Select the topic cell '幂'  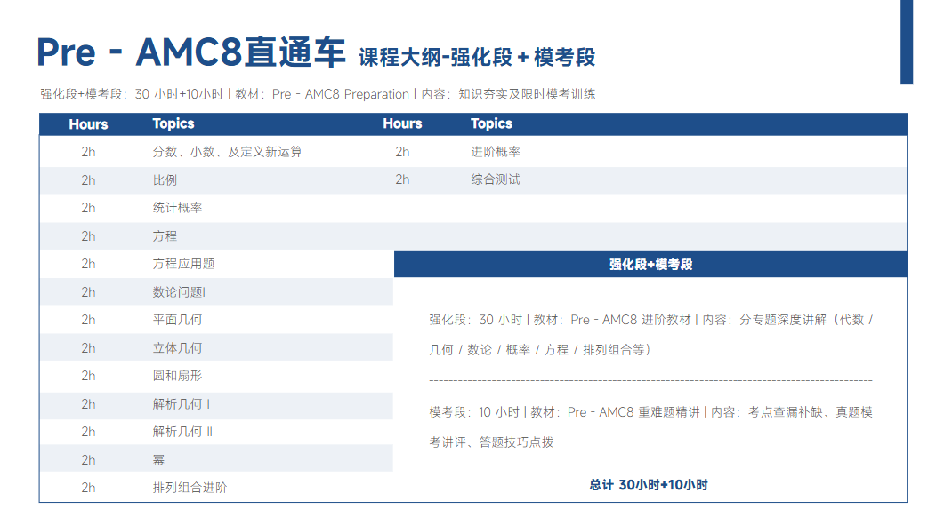[158, 460]
